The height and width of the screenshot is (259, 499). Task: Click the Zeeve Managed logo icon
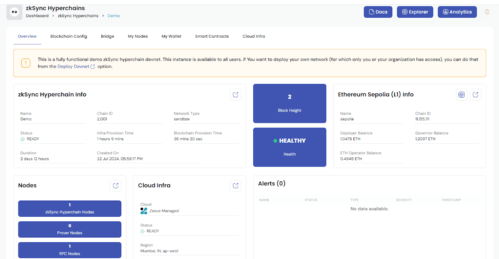coord(144,211)
